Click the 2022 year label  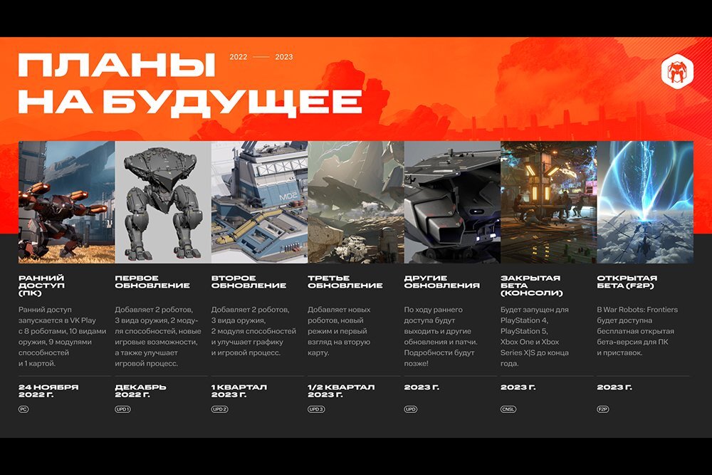239,57
